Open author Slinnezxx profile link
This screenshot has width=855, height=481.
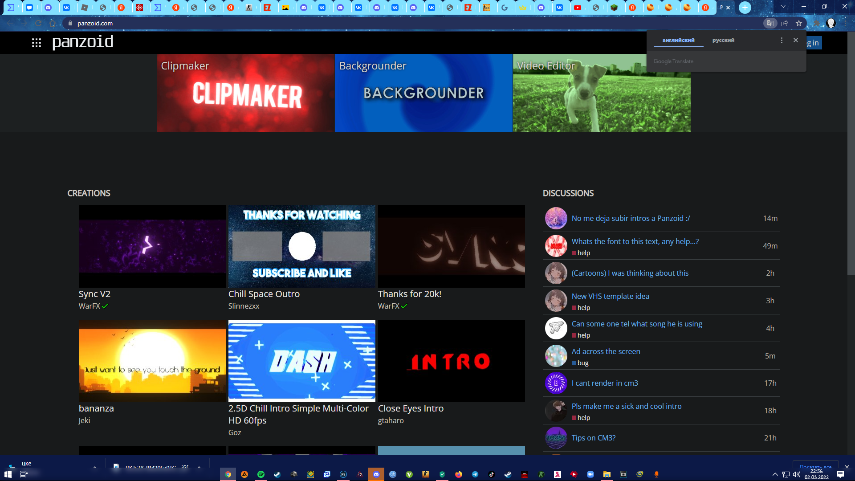click(x=244, y=306)
